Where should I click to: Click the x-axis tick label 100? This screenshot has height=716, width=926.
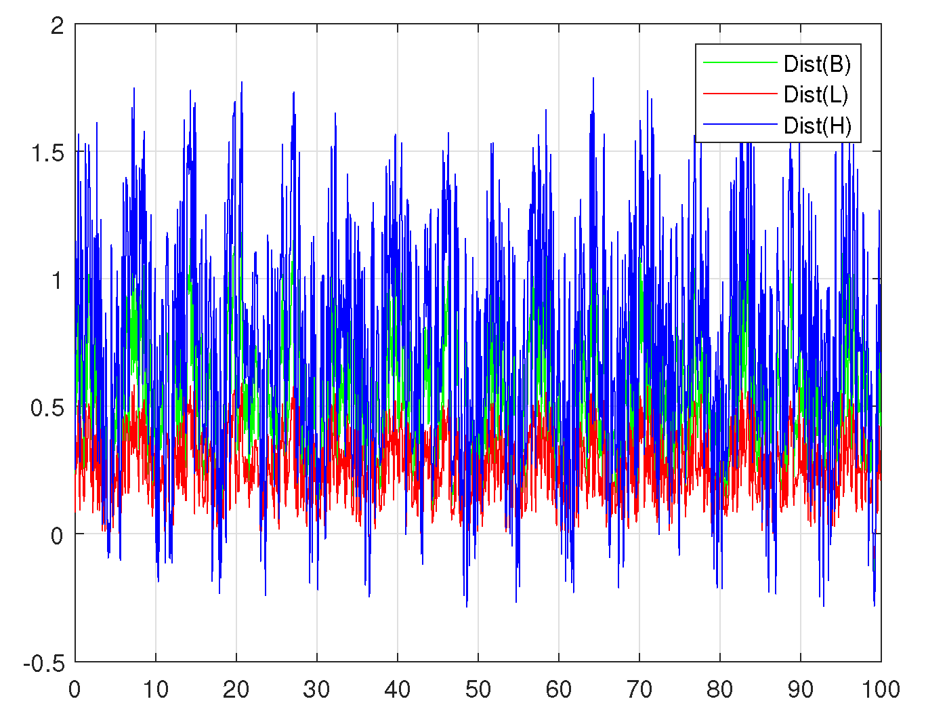[x=881, y=690]
